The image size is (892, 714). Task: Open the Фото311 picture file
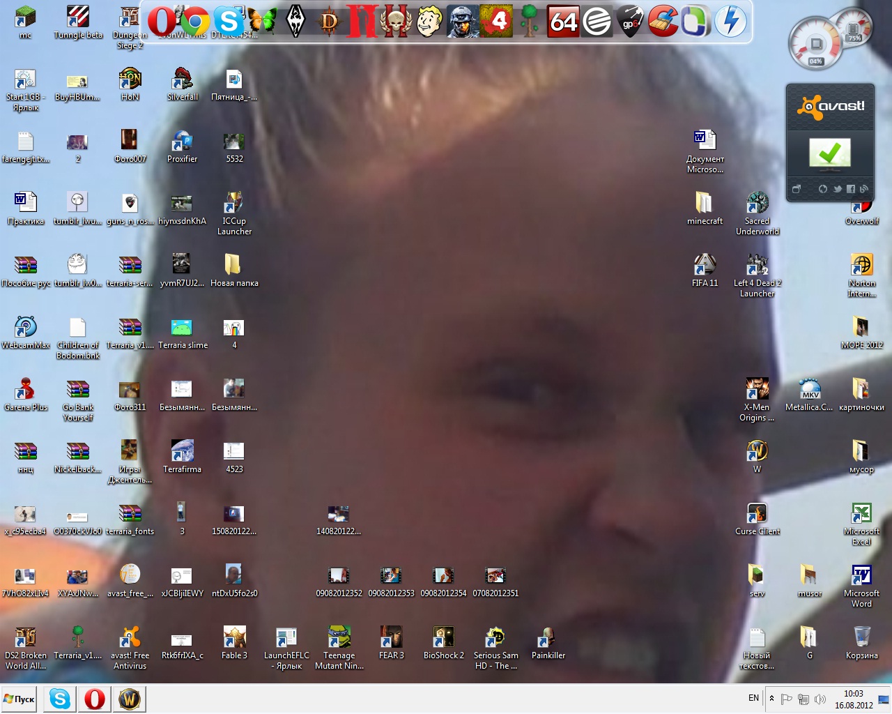pos(130,395)
